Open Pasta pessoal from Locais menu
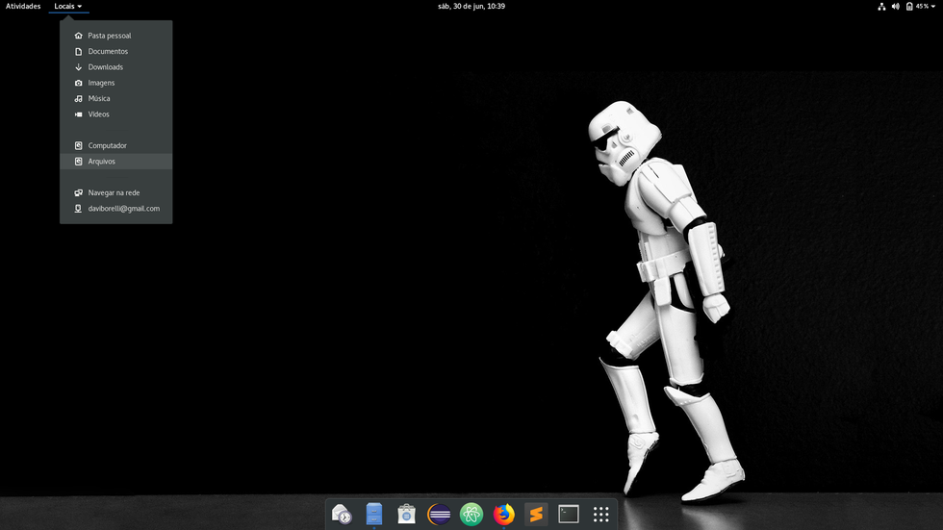The width and height of the screenshot is (943, 530). click(x=116, y=36)
